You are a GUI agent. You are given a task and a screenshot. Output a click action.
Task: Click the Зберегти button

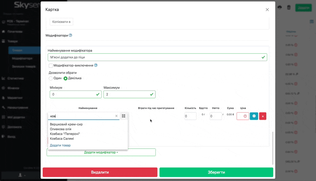(216, 172)
